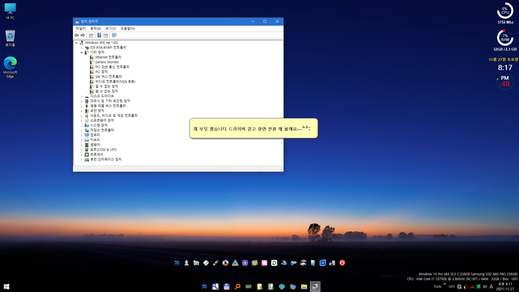519x292 pixels.
Task: Open the Windows Start button
Action: pyautogui.click(x=6, y=287)
